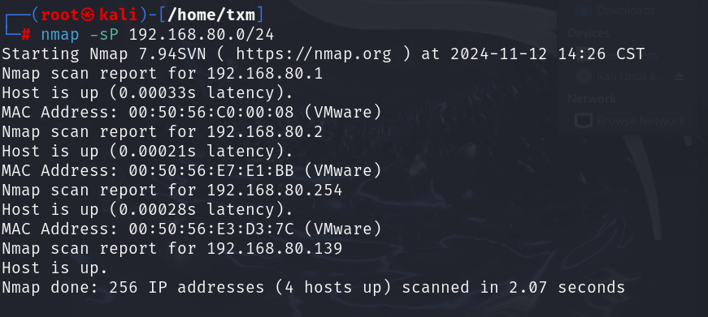
Task: Click the /home/txm path in prompt
Action: (x=211, y=15)
